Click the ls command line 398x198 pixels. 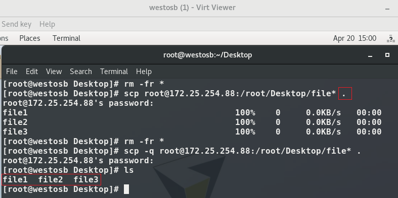[68, 170]
